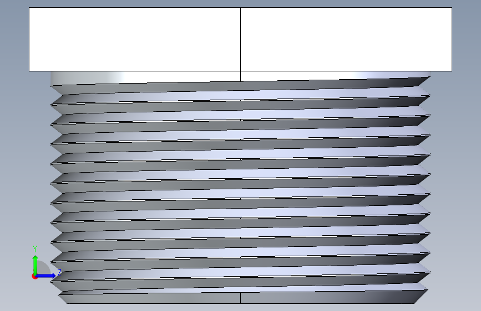
Task: Select the vertical edge dividing the bolt head faces
Action: coord(241,39)
